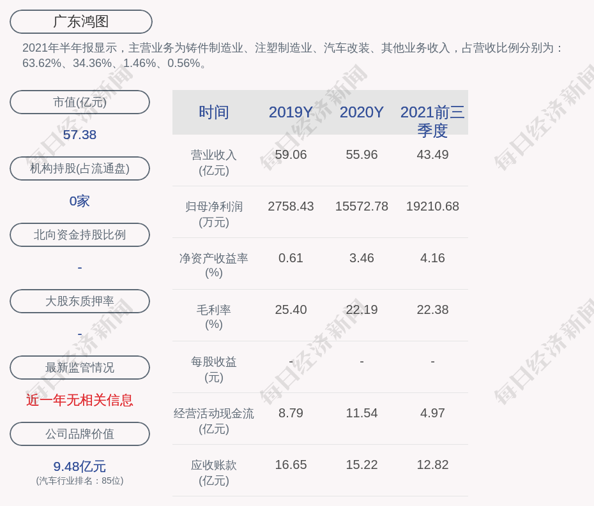Click gross margin value 22.19

coord(362,309)
